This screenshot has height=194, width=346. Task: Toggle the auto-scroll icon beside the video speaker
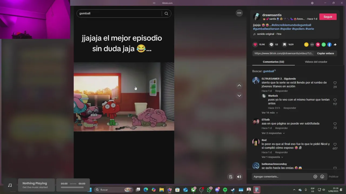pyautogui.click(x=231, y=177)
